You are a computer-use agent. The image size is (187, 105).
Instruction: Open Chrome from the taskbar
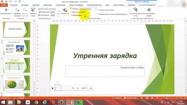pos(36,102)
